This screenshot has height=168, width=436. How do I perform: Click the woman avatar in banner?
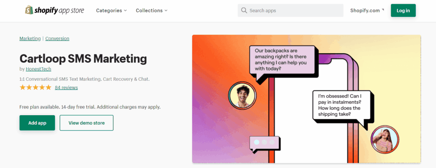[384, 139]
